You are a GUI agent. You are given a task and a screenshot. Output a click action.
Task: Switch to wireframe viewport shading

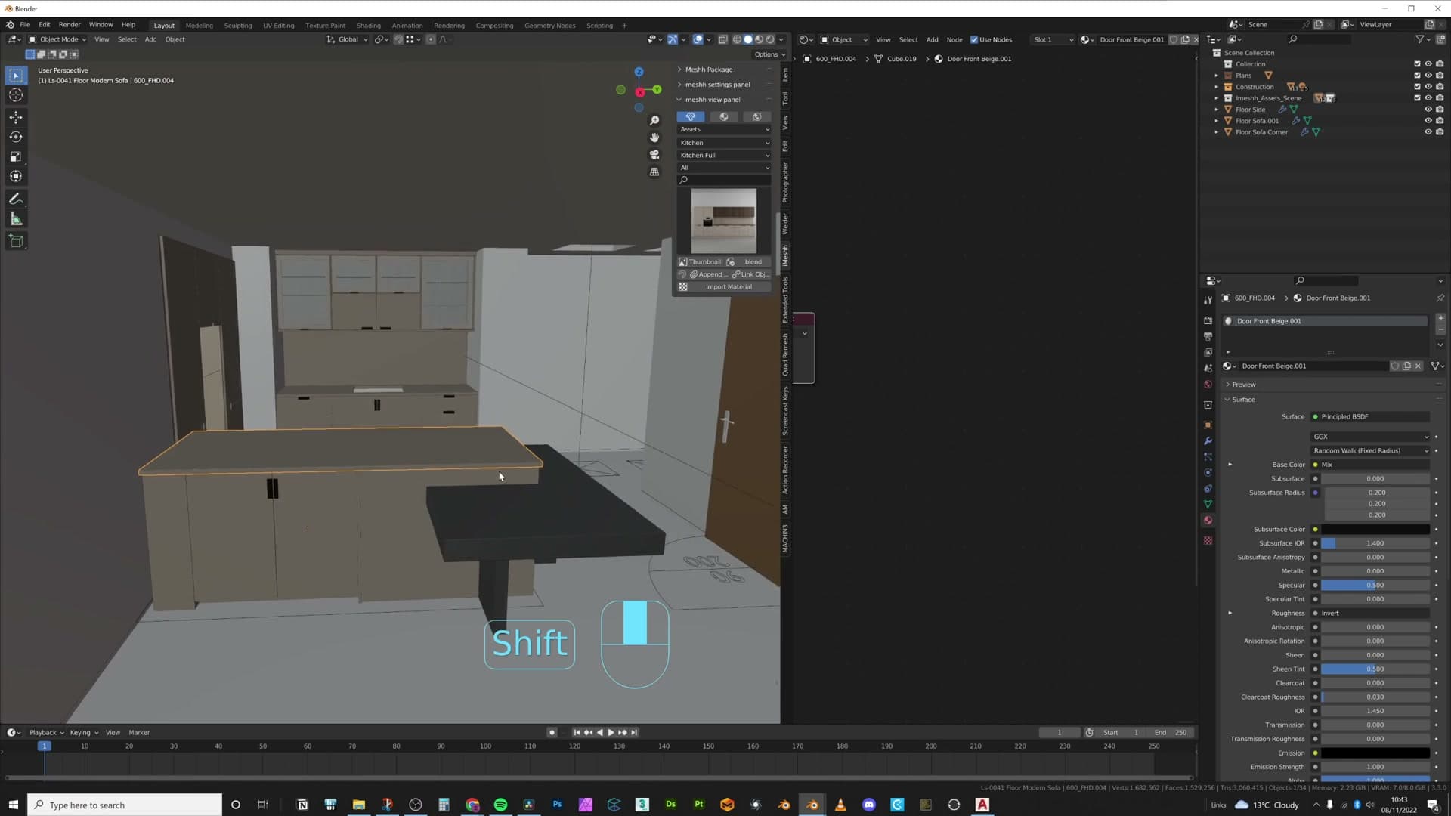tap(737, 40)
